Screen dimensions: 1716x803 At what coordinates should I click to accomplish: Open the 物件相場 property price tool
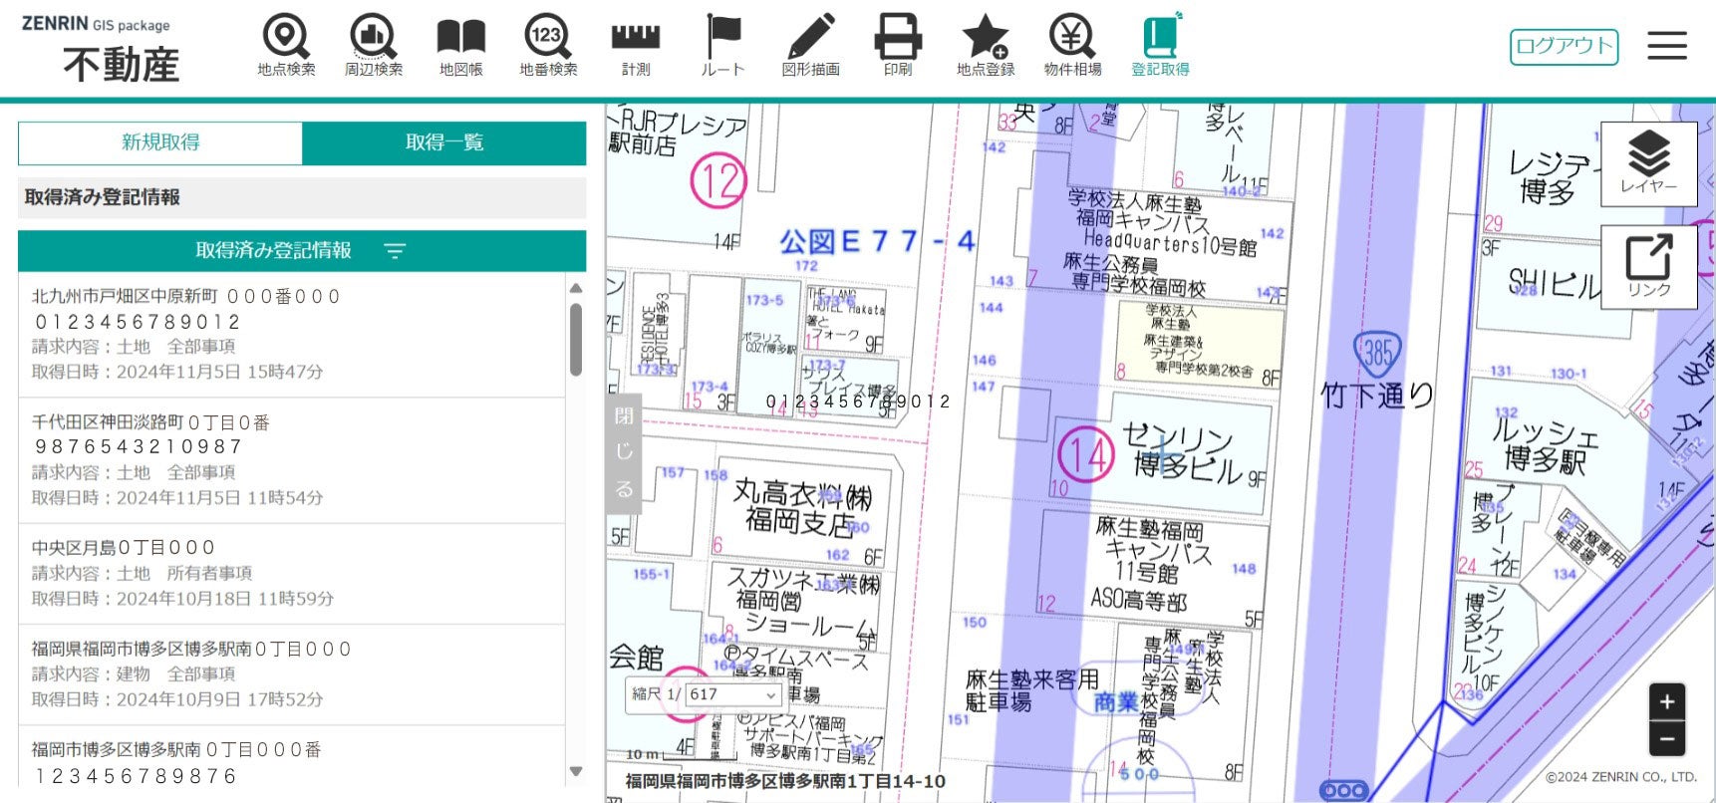(x=1072, y=46)
